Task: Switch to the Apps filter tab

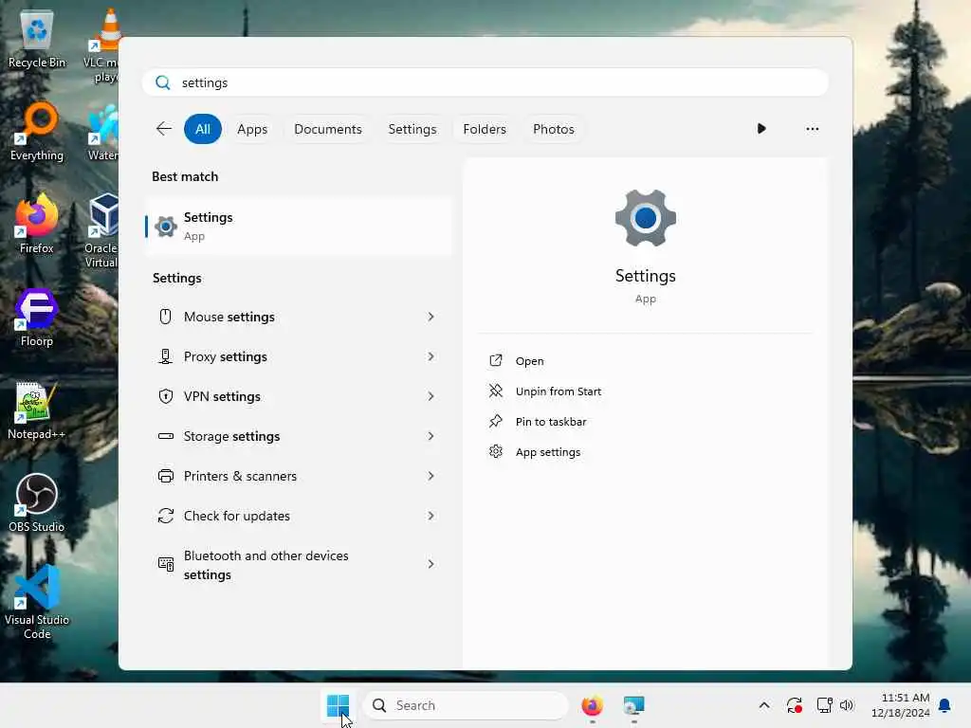Action: (252, 129)
